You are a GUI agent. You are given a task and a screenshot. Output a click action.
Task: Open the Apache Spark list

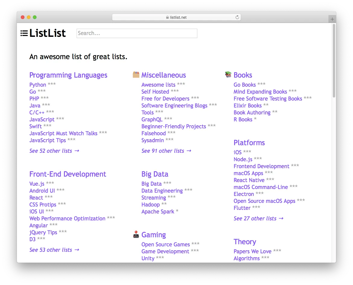pos(158,211)
